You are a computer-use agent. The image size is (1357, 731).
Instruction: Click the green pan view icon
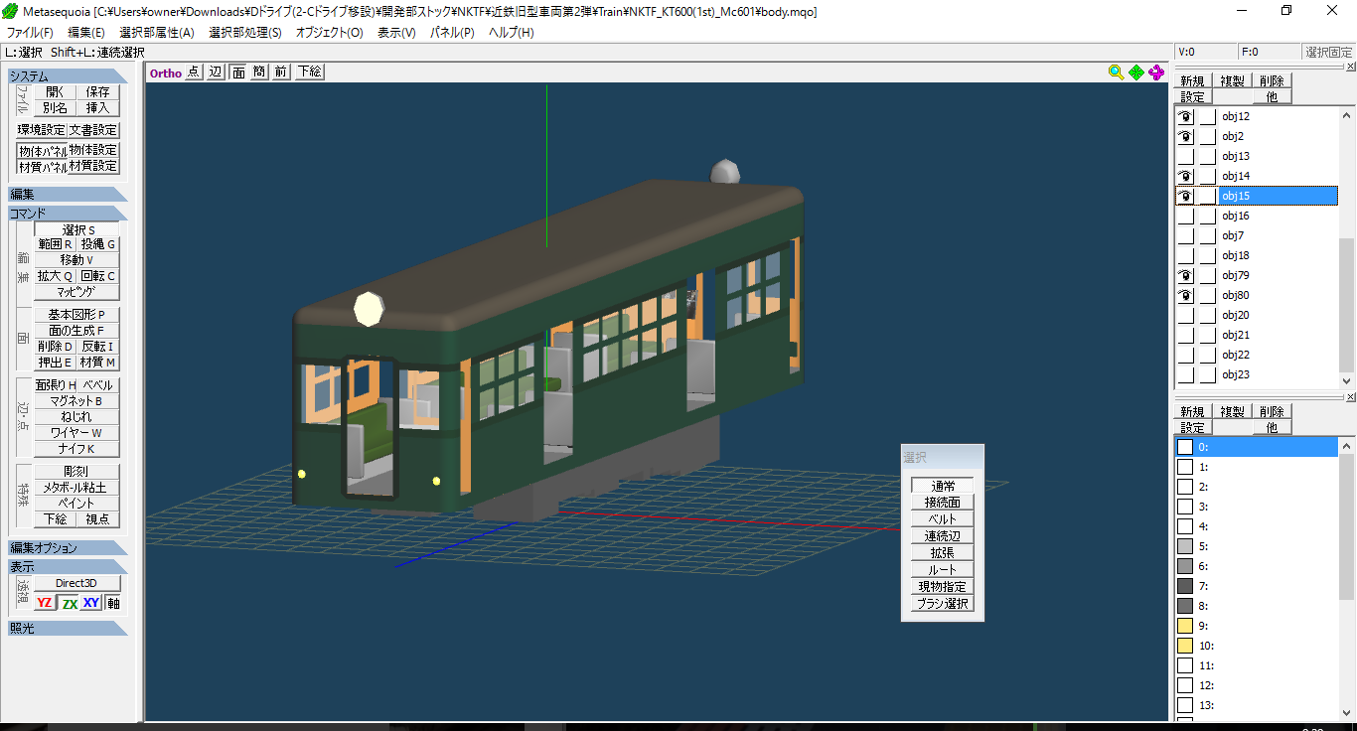(1136, 73)
